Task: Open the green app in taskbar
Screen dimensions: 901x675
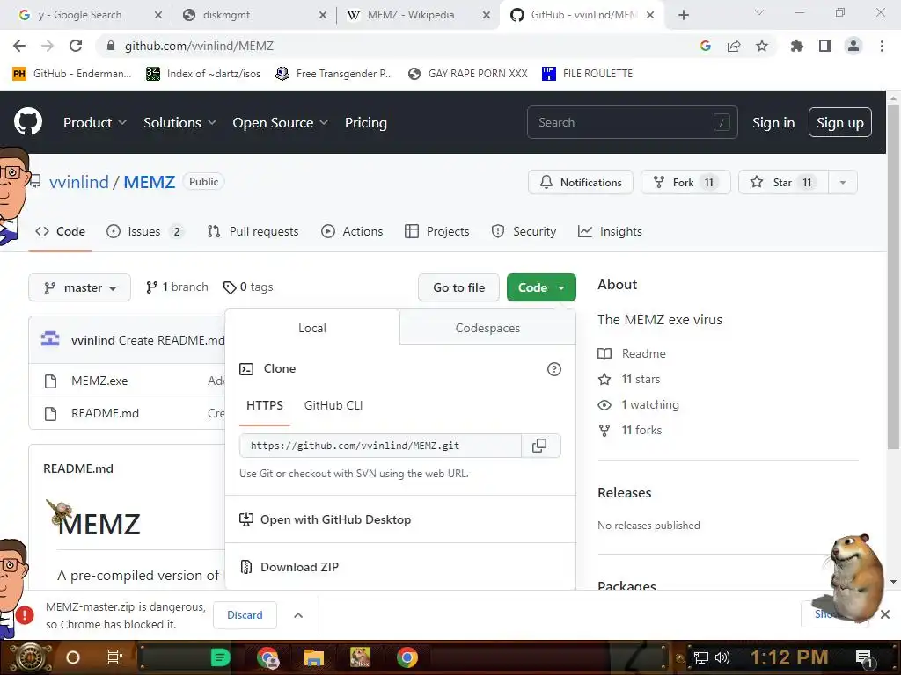Action: [x=221, y=657]
